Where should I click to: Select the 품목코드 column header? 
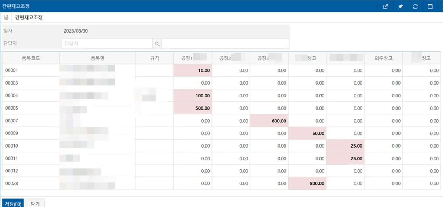coord(31,58)
